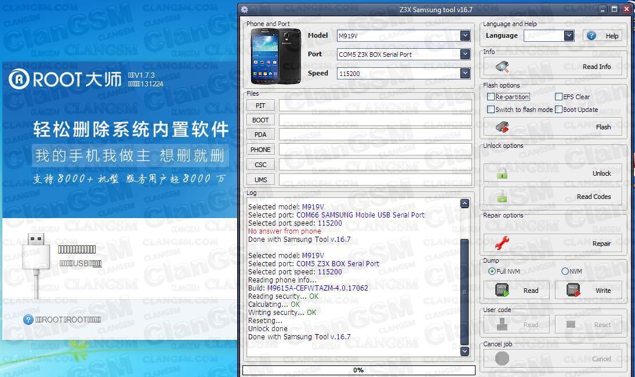This screenshot has width=635, height=377.
Task: Click "Calculating... OK" log line
Action: pyautogui.click(x=274, y=304)
